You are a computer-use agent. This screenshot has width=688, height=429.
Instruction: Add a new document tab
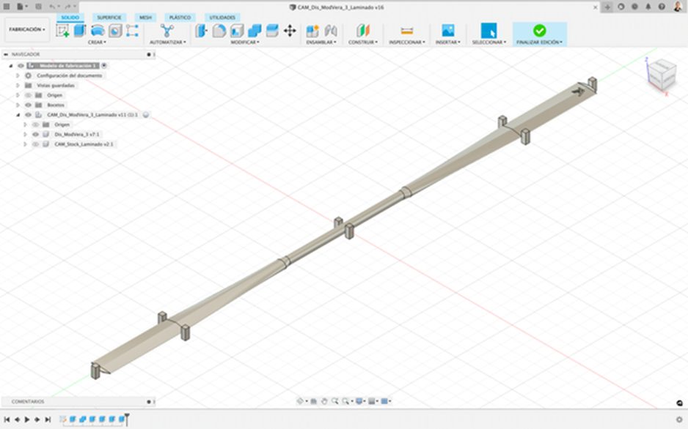tap(607, 7)
